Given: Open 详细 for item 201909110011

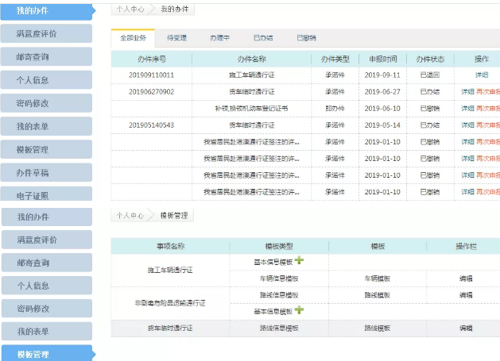Looking at the screenshot, I should coord(482,75).
